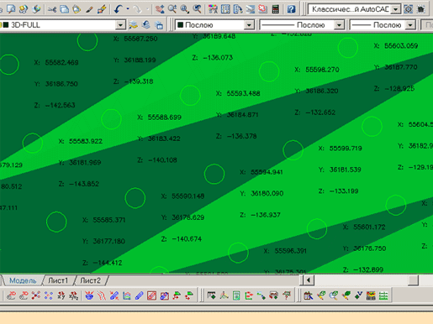Select the Zoom Window magnifier icon

click(x=184, y=9)
